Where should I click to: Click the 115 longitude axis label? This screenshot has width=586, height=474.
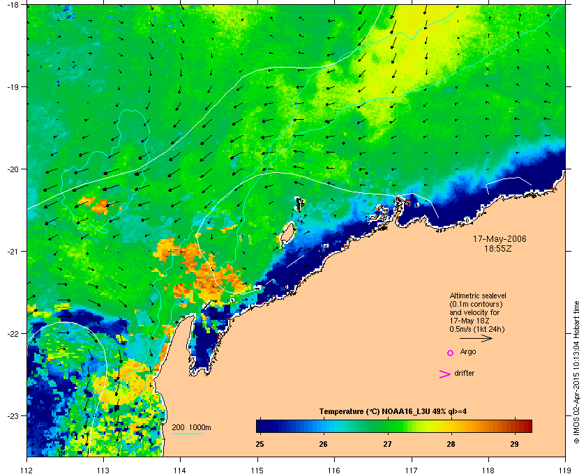click(x=257, y=471)
